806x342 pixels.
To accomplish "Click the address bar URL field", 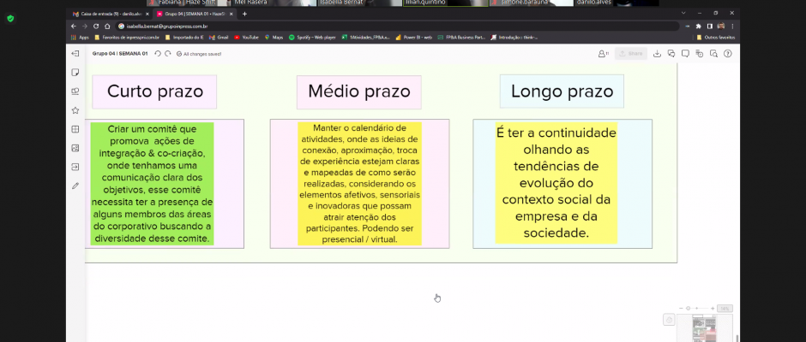I will pos(397,26).
